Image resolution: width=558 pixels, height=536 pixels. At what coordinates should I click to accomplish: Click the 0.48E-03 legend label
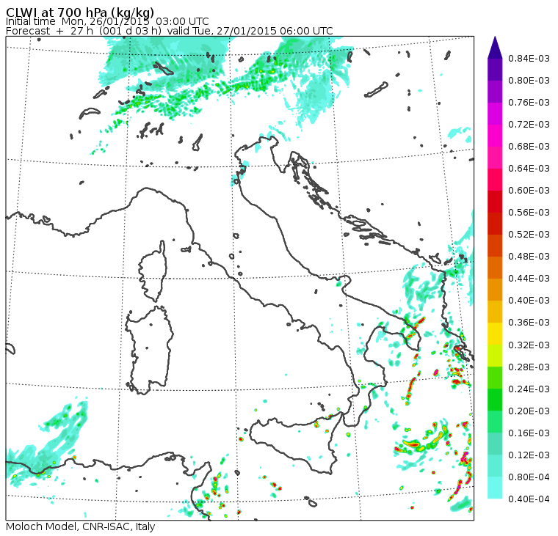[x=529, y=257]
